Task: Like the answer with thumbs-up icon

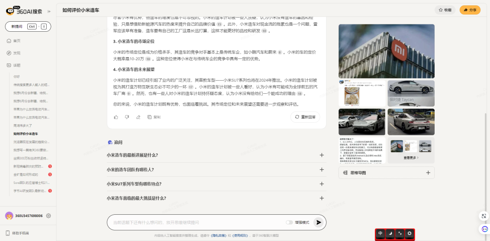Action: point(116,117)
